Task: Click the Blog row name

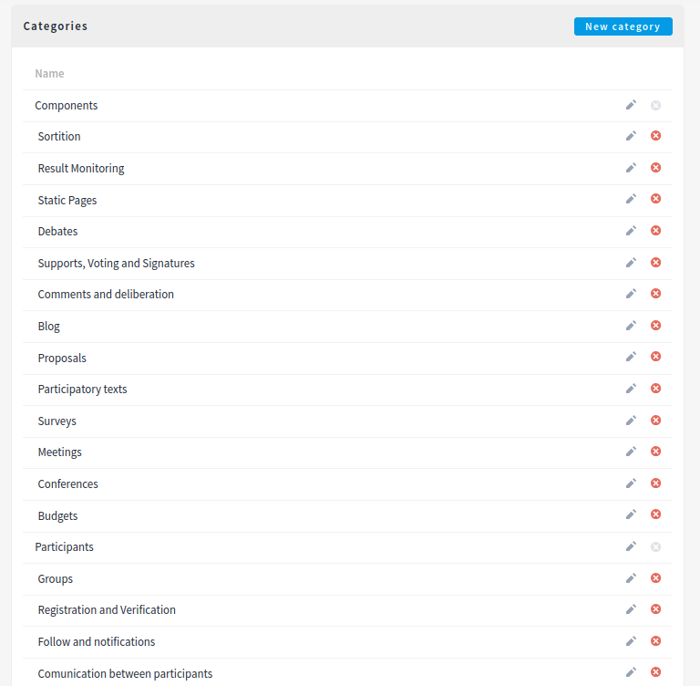Action: pyautogui.click(x=48, y=327)
